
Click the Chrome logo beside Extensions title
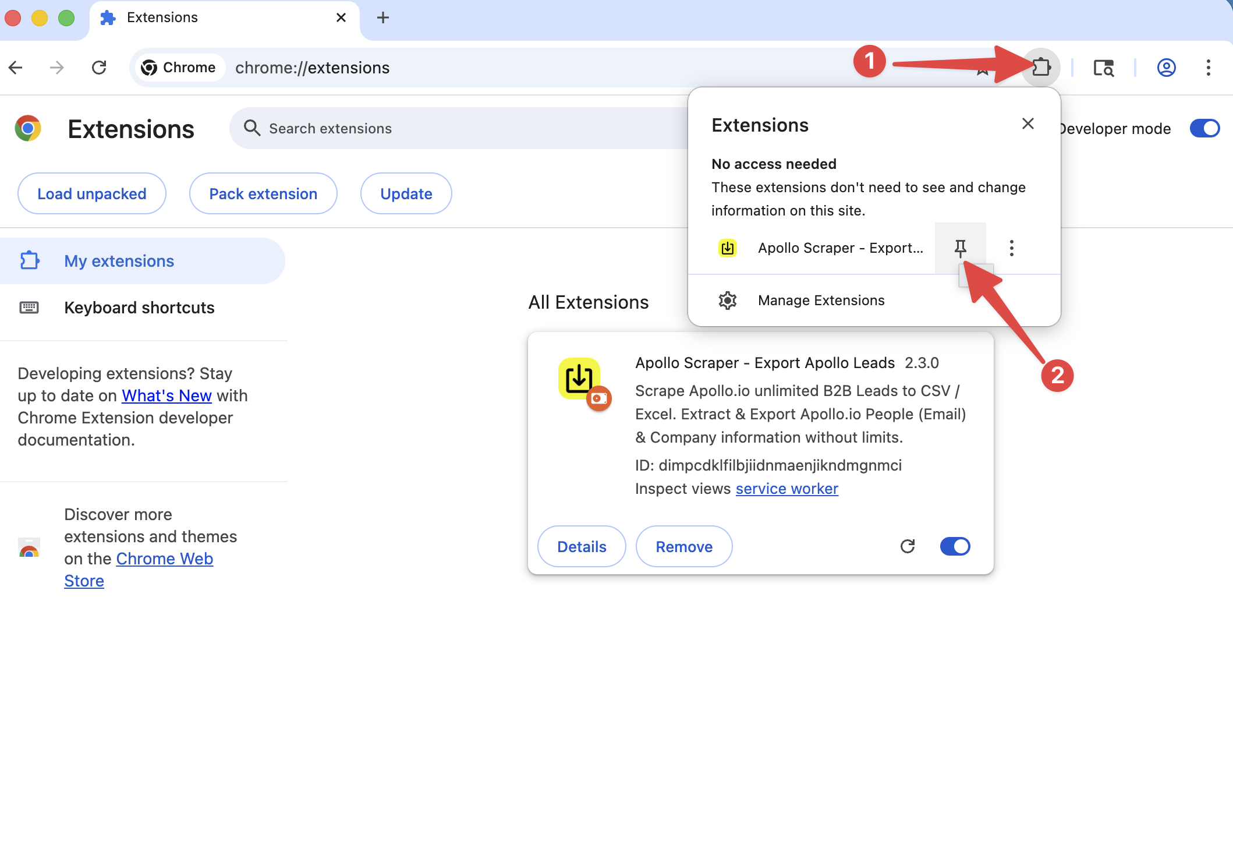click(28, 128)
